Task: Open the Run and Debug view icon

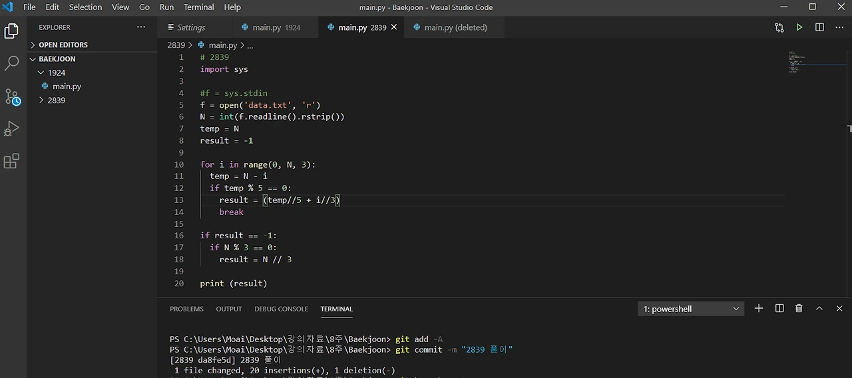Action: coord(11,128)
